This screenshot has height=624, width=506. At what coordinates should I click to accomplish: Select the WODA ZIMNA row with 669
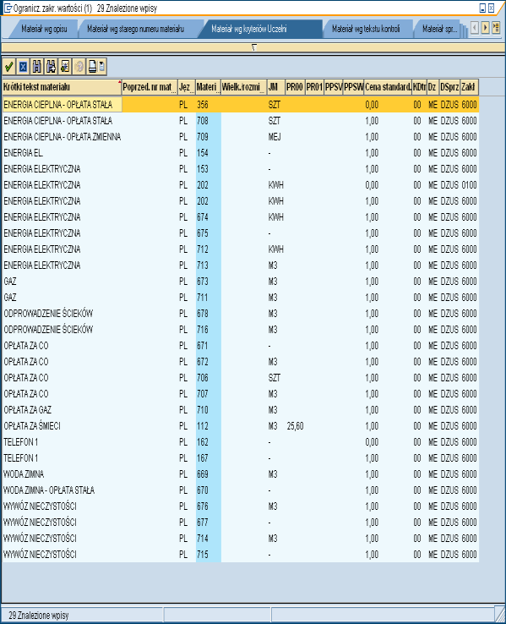[241, 474]
